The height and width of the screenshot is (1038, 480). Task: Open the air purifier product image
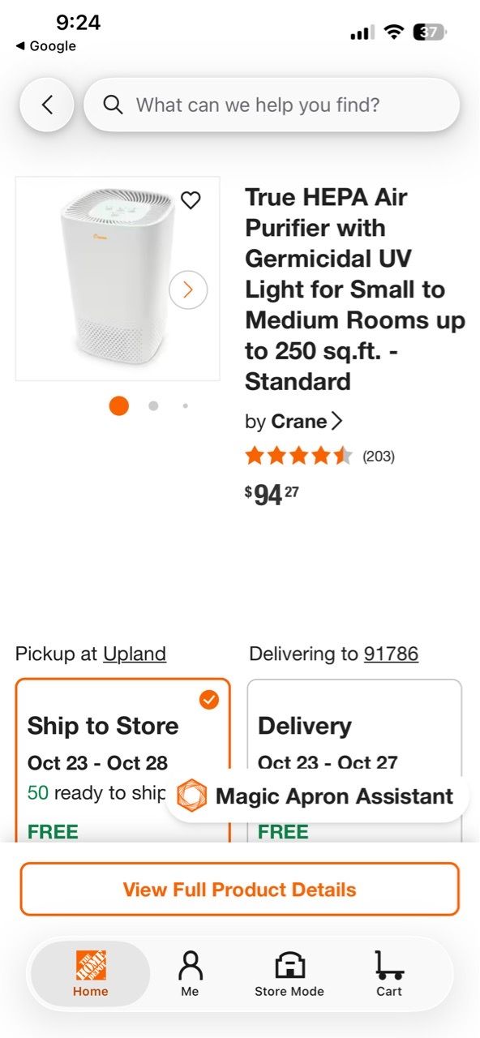coord(118,278)
